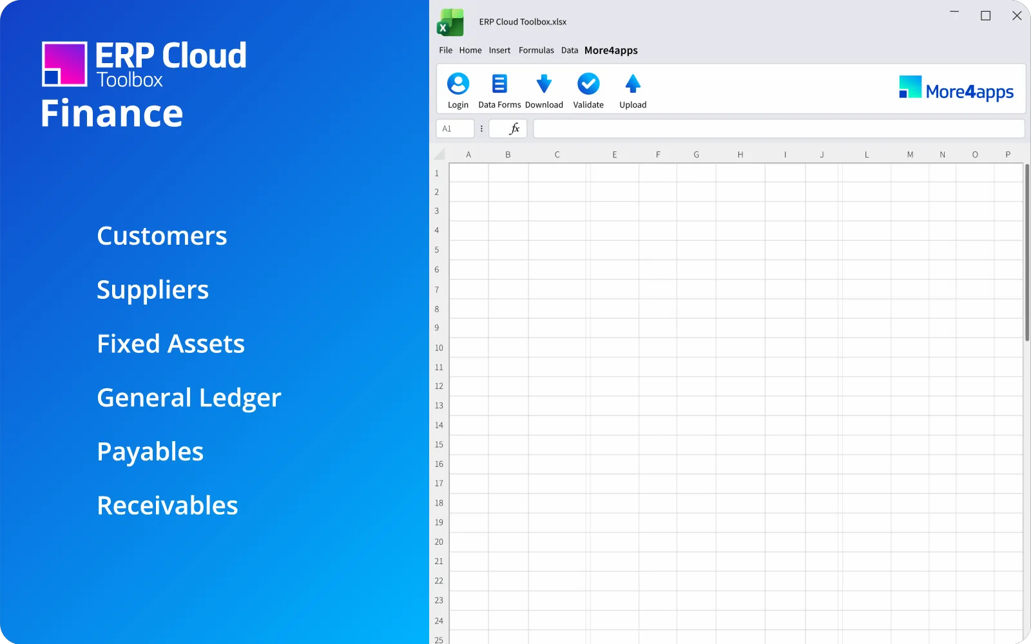The height and width of the screenshot is (644, 1031).
Task: Click the Upload arrow icon
Action: [x=633, y=84]
